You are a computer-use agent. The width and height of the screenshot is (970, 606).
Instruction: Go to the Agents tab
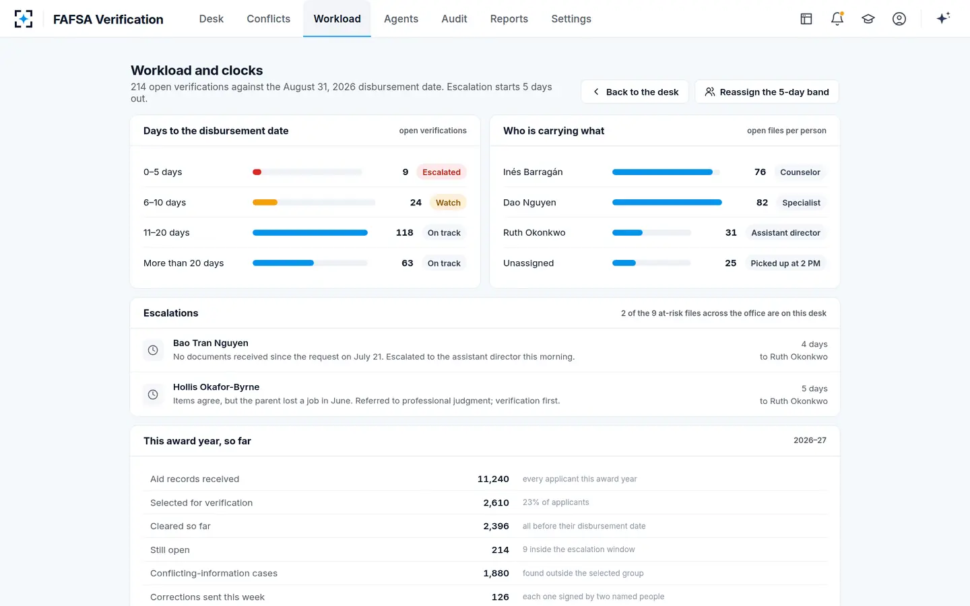pos(401,19)
